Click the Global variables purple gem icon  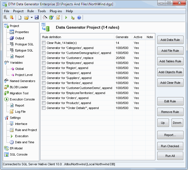tap(12, 69)
